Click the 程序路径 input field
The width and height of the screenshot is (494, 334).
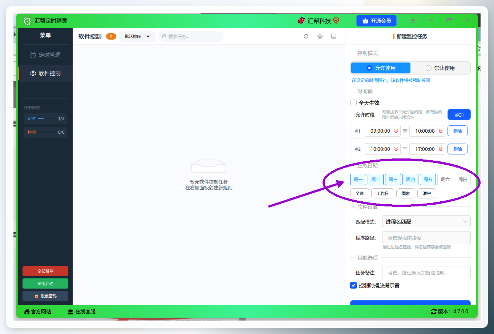click(426, 238)
